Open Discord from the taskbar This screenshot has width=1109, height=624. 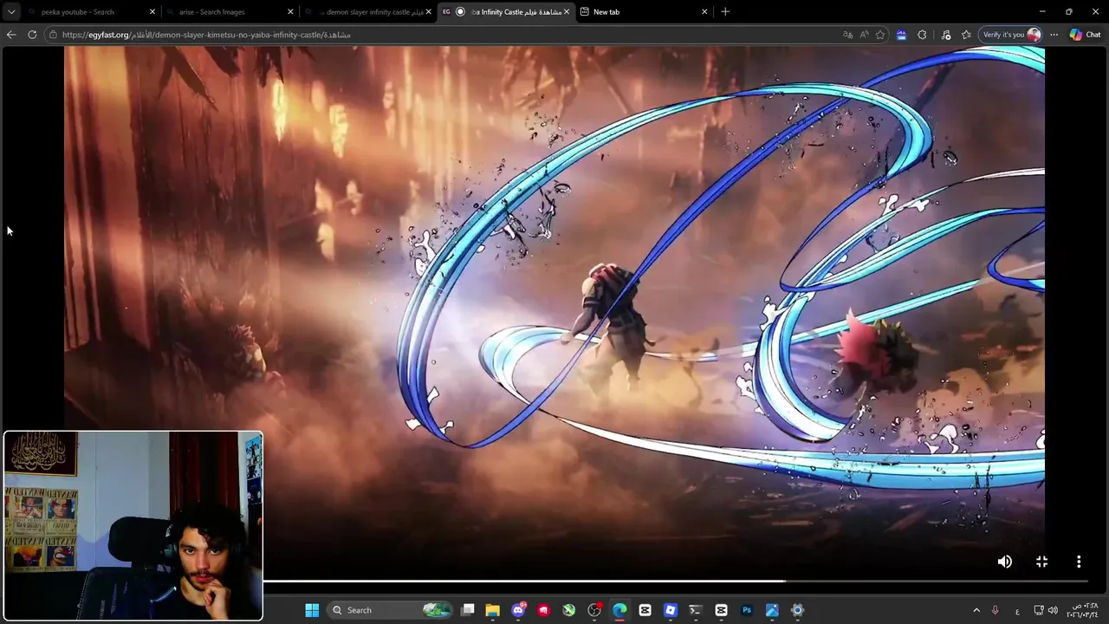518,610
